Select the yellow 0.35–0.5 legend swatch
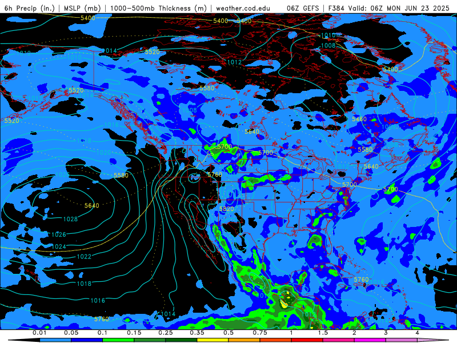 [213, 340]
